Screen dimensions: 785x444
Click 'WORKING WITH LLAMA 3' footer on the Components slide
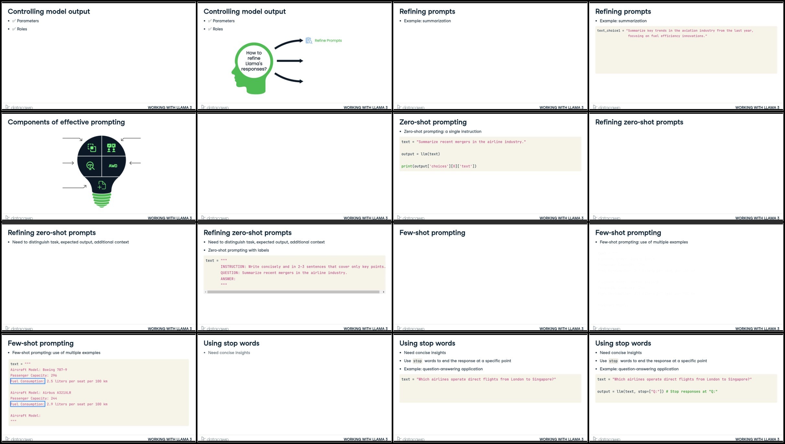[x=170, y=218]
